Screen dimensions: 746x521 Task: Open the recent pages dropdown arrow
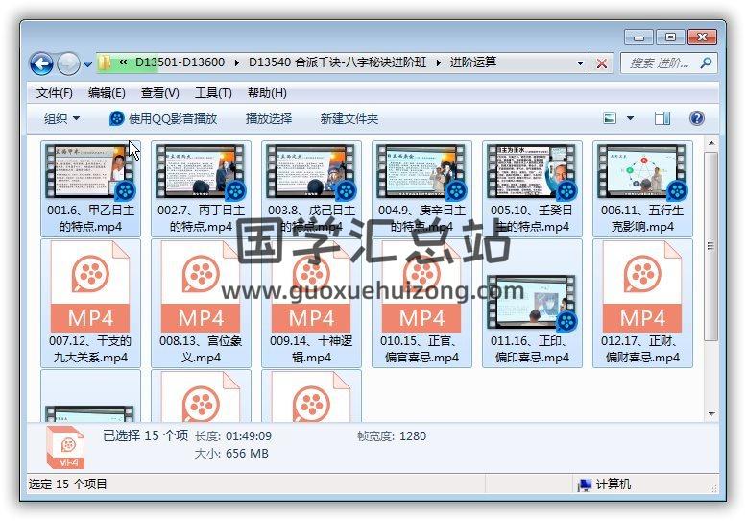click(87, 64)
